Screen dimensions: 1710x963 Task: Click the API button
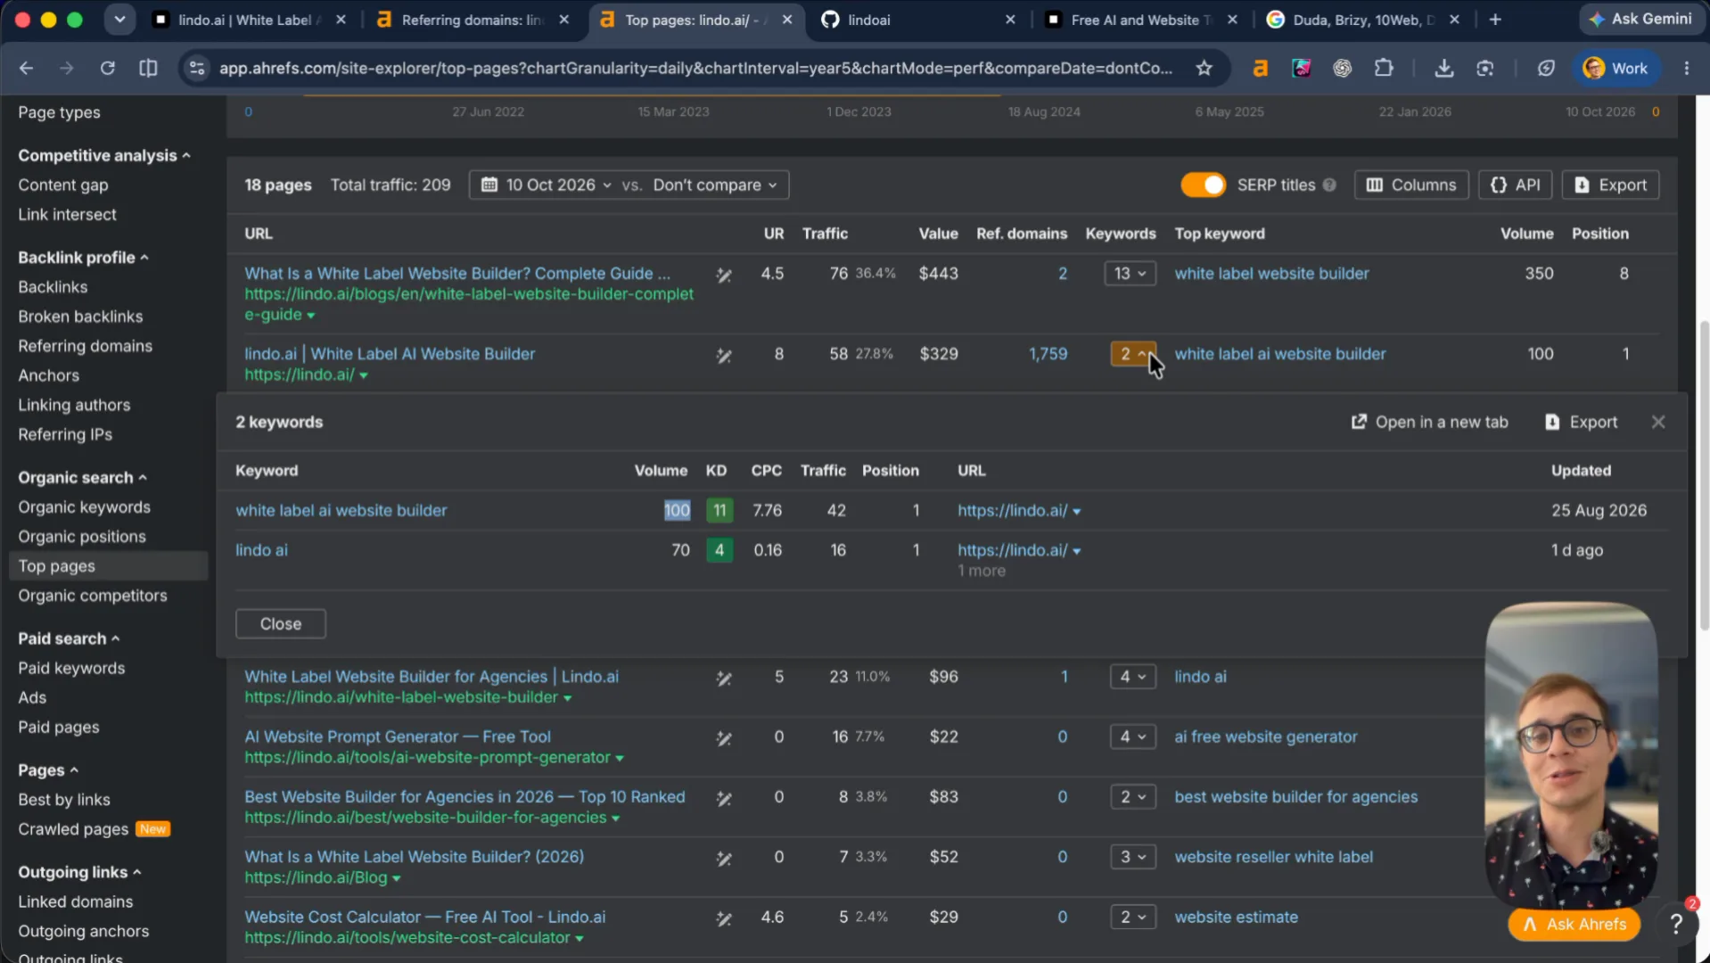(x=1515, y=185)
